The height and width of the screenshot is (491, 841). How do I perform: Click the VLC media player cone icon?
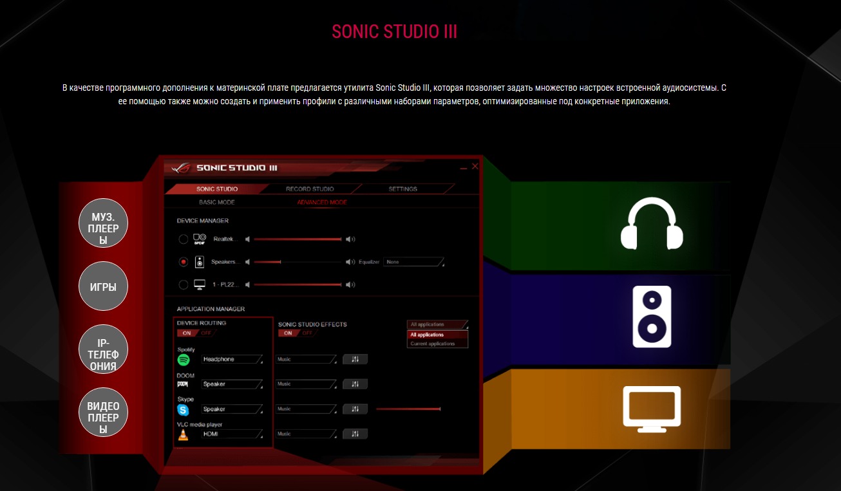[x=184, y=434]
